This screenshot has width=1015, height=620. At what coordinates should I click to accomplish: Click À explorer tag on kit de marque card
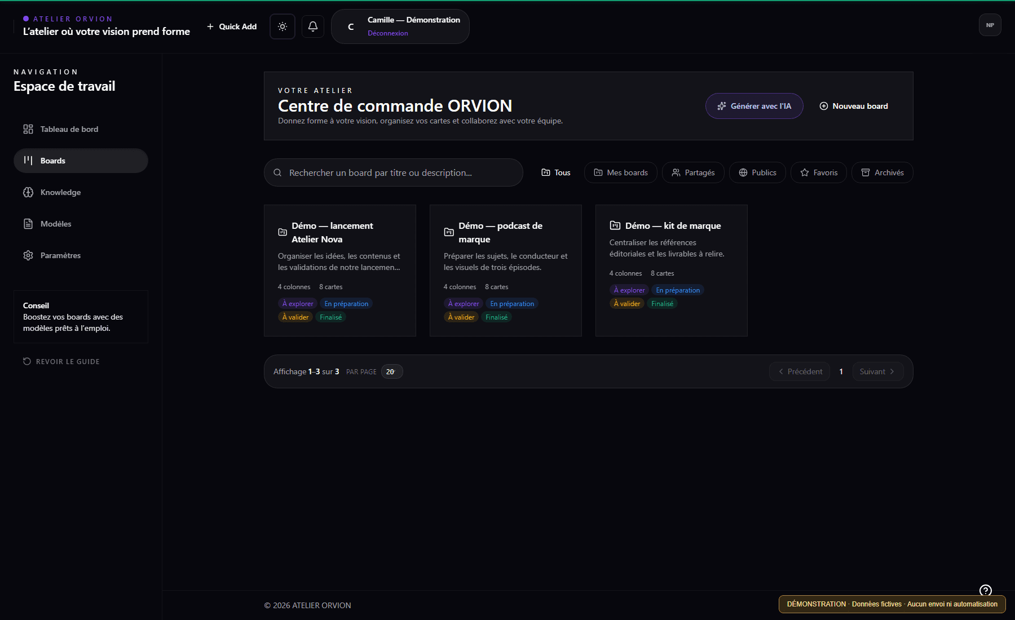coord(629,290)
